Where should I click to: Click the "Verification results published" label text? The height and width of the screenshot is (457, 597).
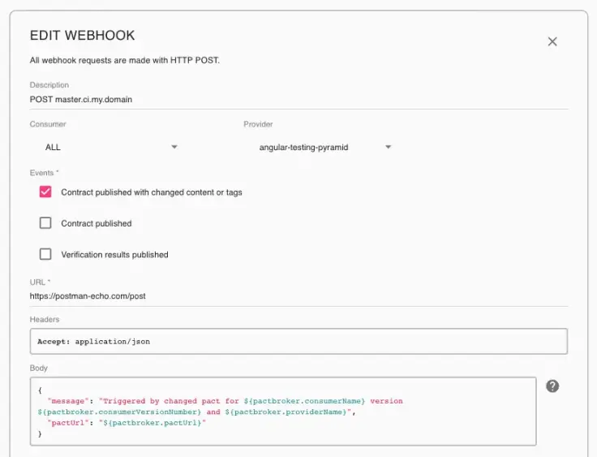(x=114, y=254)
